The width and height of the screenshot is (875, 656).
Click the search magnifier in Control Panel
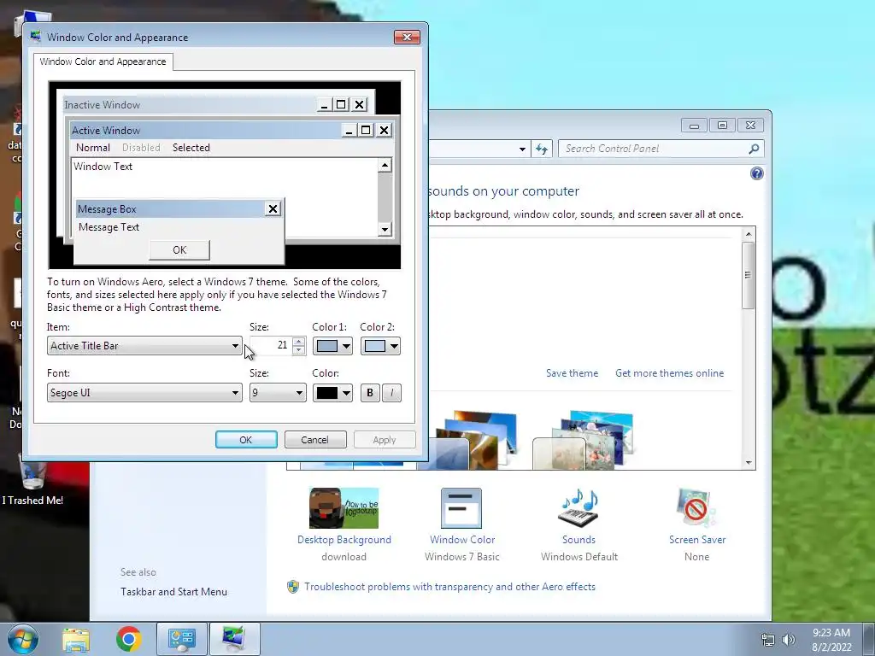(754, 149)
